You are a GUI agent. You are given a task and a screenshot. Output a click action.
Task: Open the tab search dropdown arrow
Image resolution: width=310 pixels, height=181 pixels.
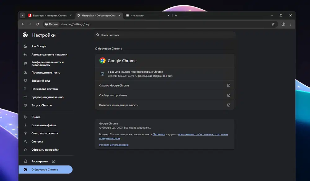22,15
